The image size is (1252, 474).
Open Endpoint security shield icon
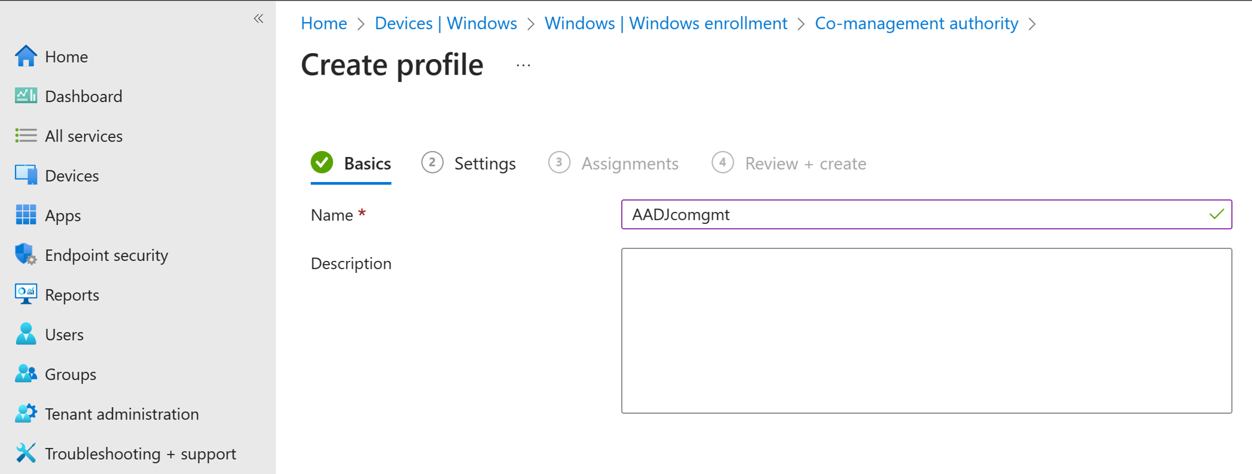pyautogui.click(x=26, y=255)
